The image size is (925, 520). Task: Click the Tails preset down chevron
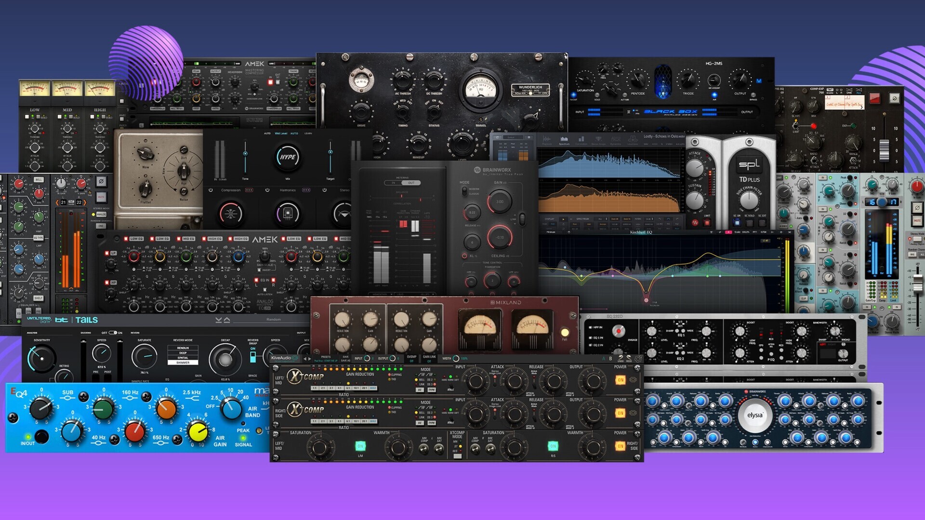219,320
